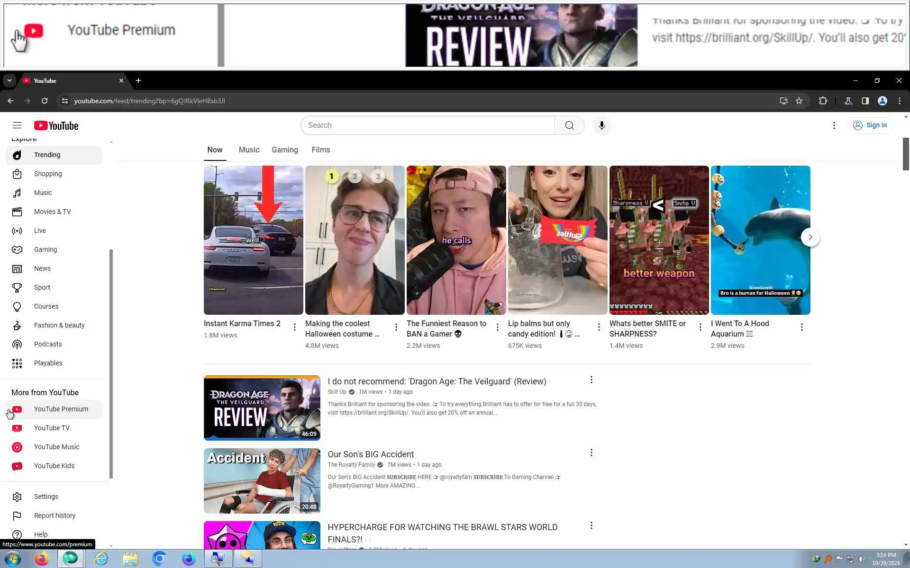Click the Sign in button
910x568 pixels.
pos(870,125)
